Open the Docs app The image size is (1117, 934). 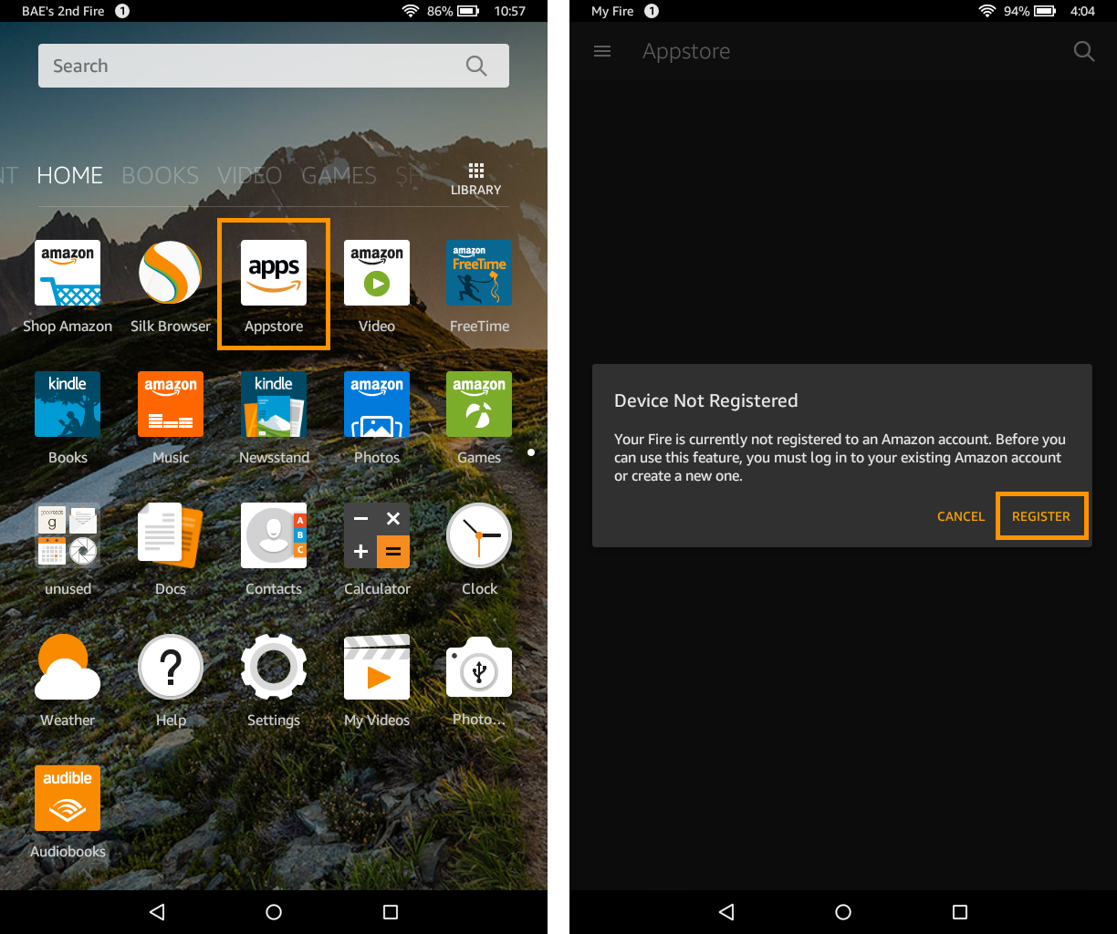[x=171, y=535]
